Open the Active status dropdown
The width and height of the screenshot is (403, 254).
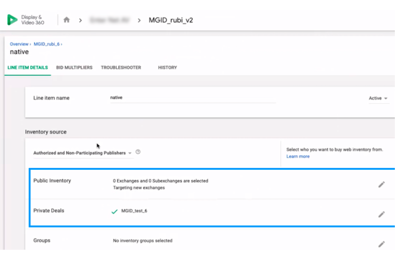pos(378,98)
